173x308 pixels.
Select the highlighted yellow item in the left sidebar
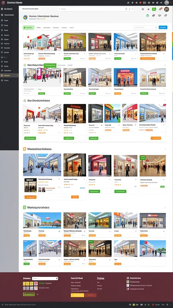point(9,75)
